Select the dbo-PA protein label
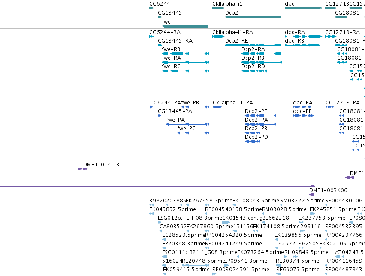This screenshot has height=276, width=365. pyautogui.click(x=303, y=103)
